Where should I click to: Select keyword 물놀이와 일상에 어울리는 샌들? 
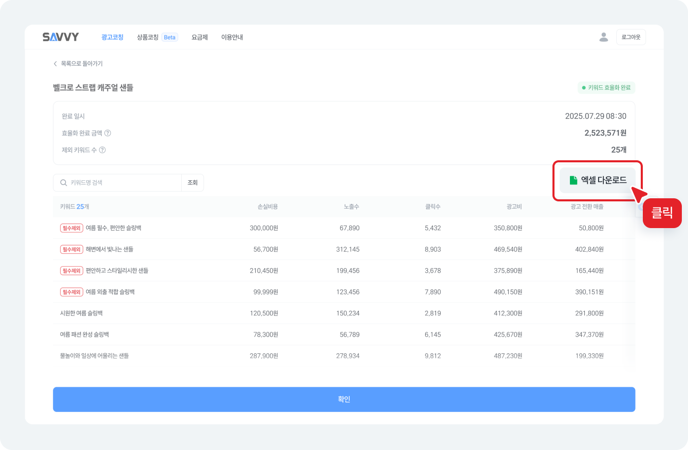94,355
